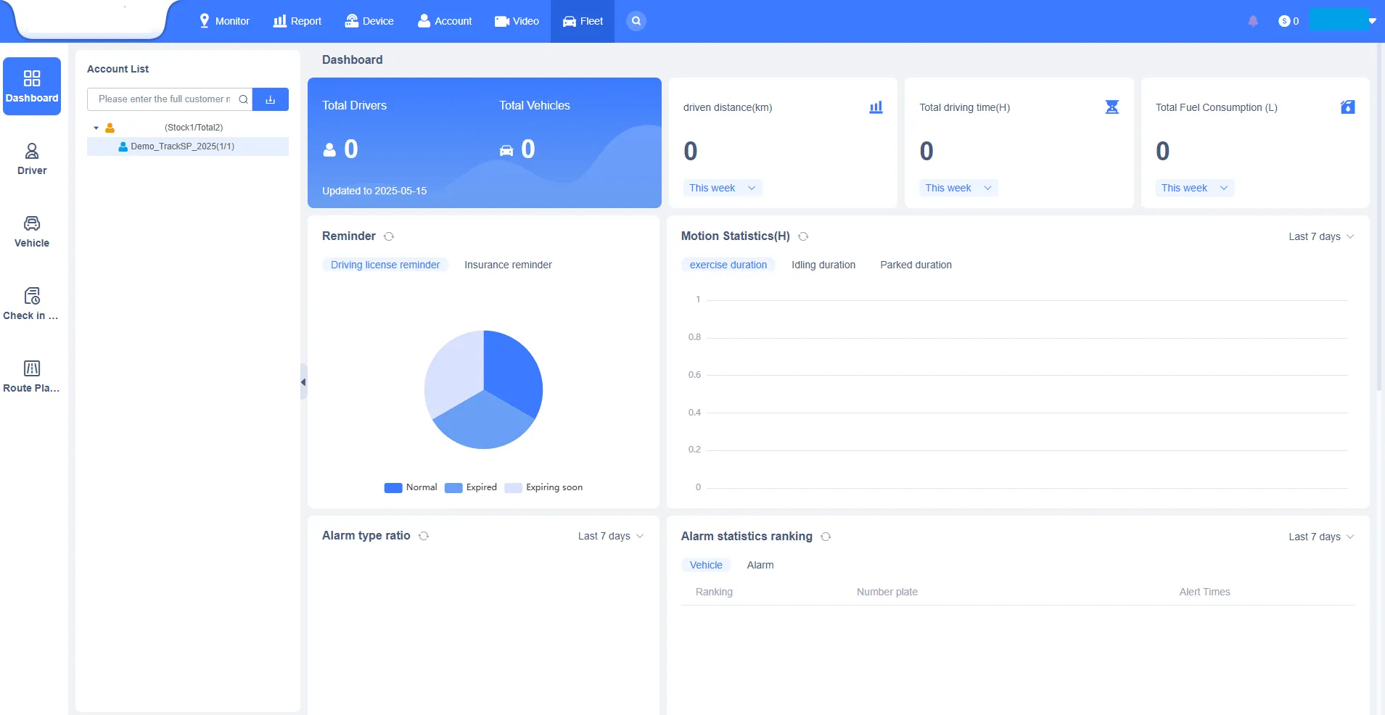Switch ranking view to Alarm

pyautogui.click(x=760, y=565)
